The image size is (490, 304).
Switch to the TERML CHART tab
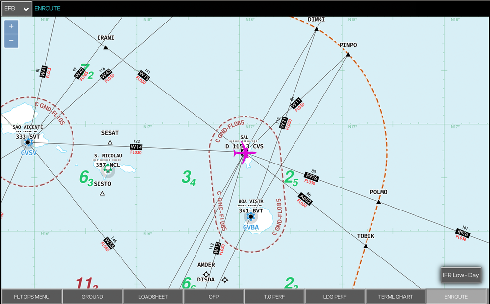pyautogui.click(x=395, y=297)
